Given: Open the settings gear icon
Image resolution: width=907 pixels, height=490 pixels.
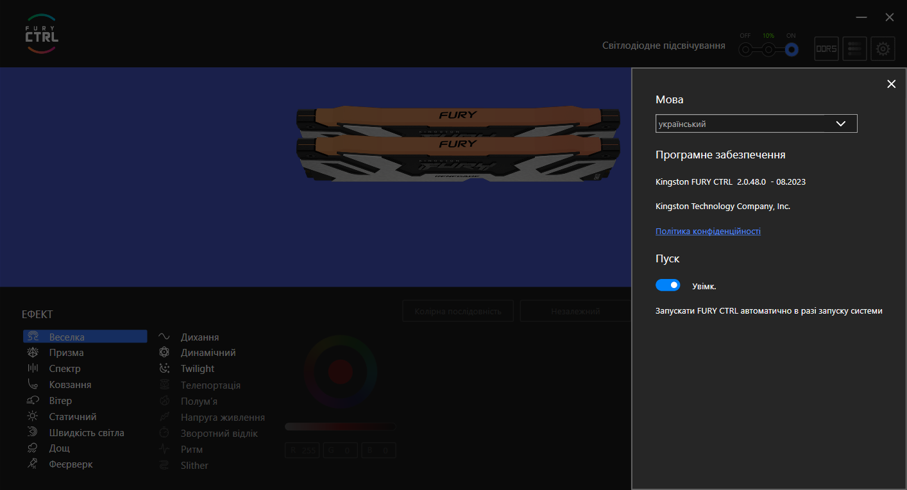Looking at the screenshot, I should [883, 49].
